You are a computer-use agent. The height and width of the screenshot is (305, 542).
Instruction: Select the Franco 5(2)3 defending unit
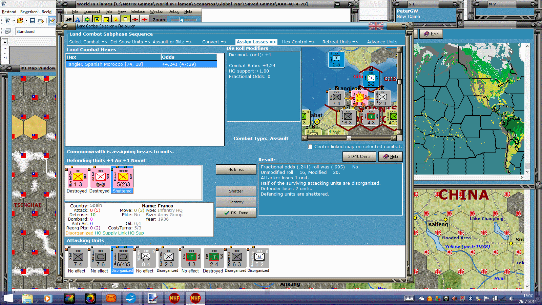pos(122,179)
